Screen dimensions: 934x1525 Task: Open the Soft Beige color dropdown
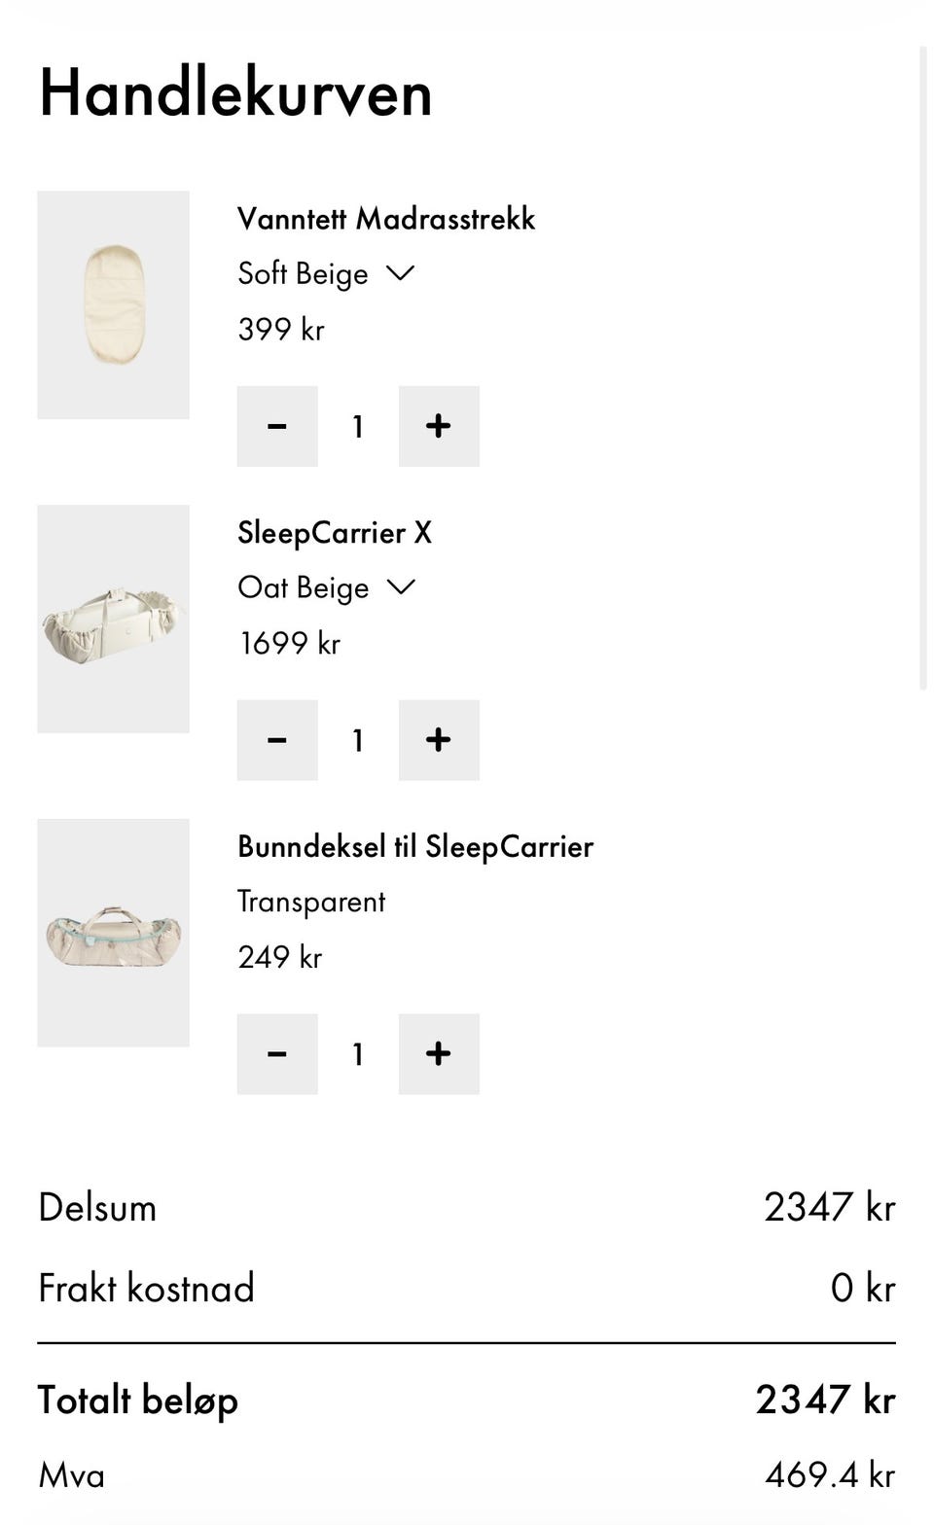(326, 274)
